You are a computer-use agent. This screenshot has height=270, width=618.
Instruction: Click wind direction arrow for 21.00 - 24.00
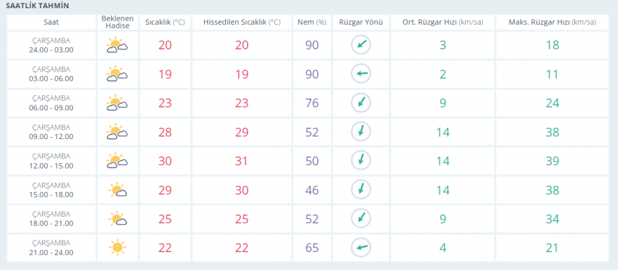point(361,247)
